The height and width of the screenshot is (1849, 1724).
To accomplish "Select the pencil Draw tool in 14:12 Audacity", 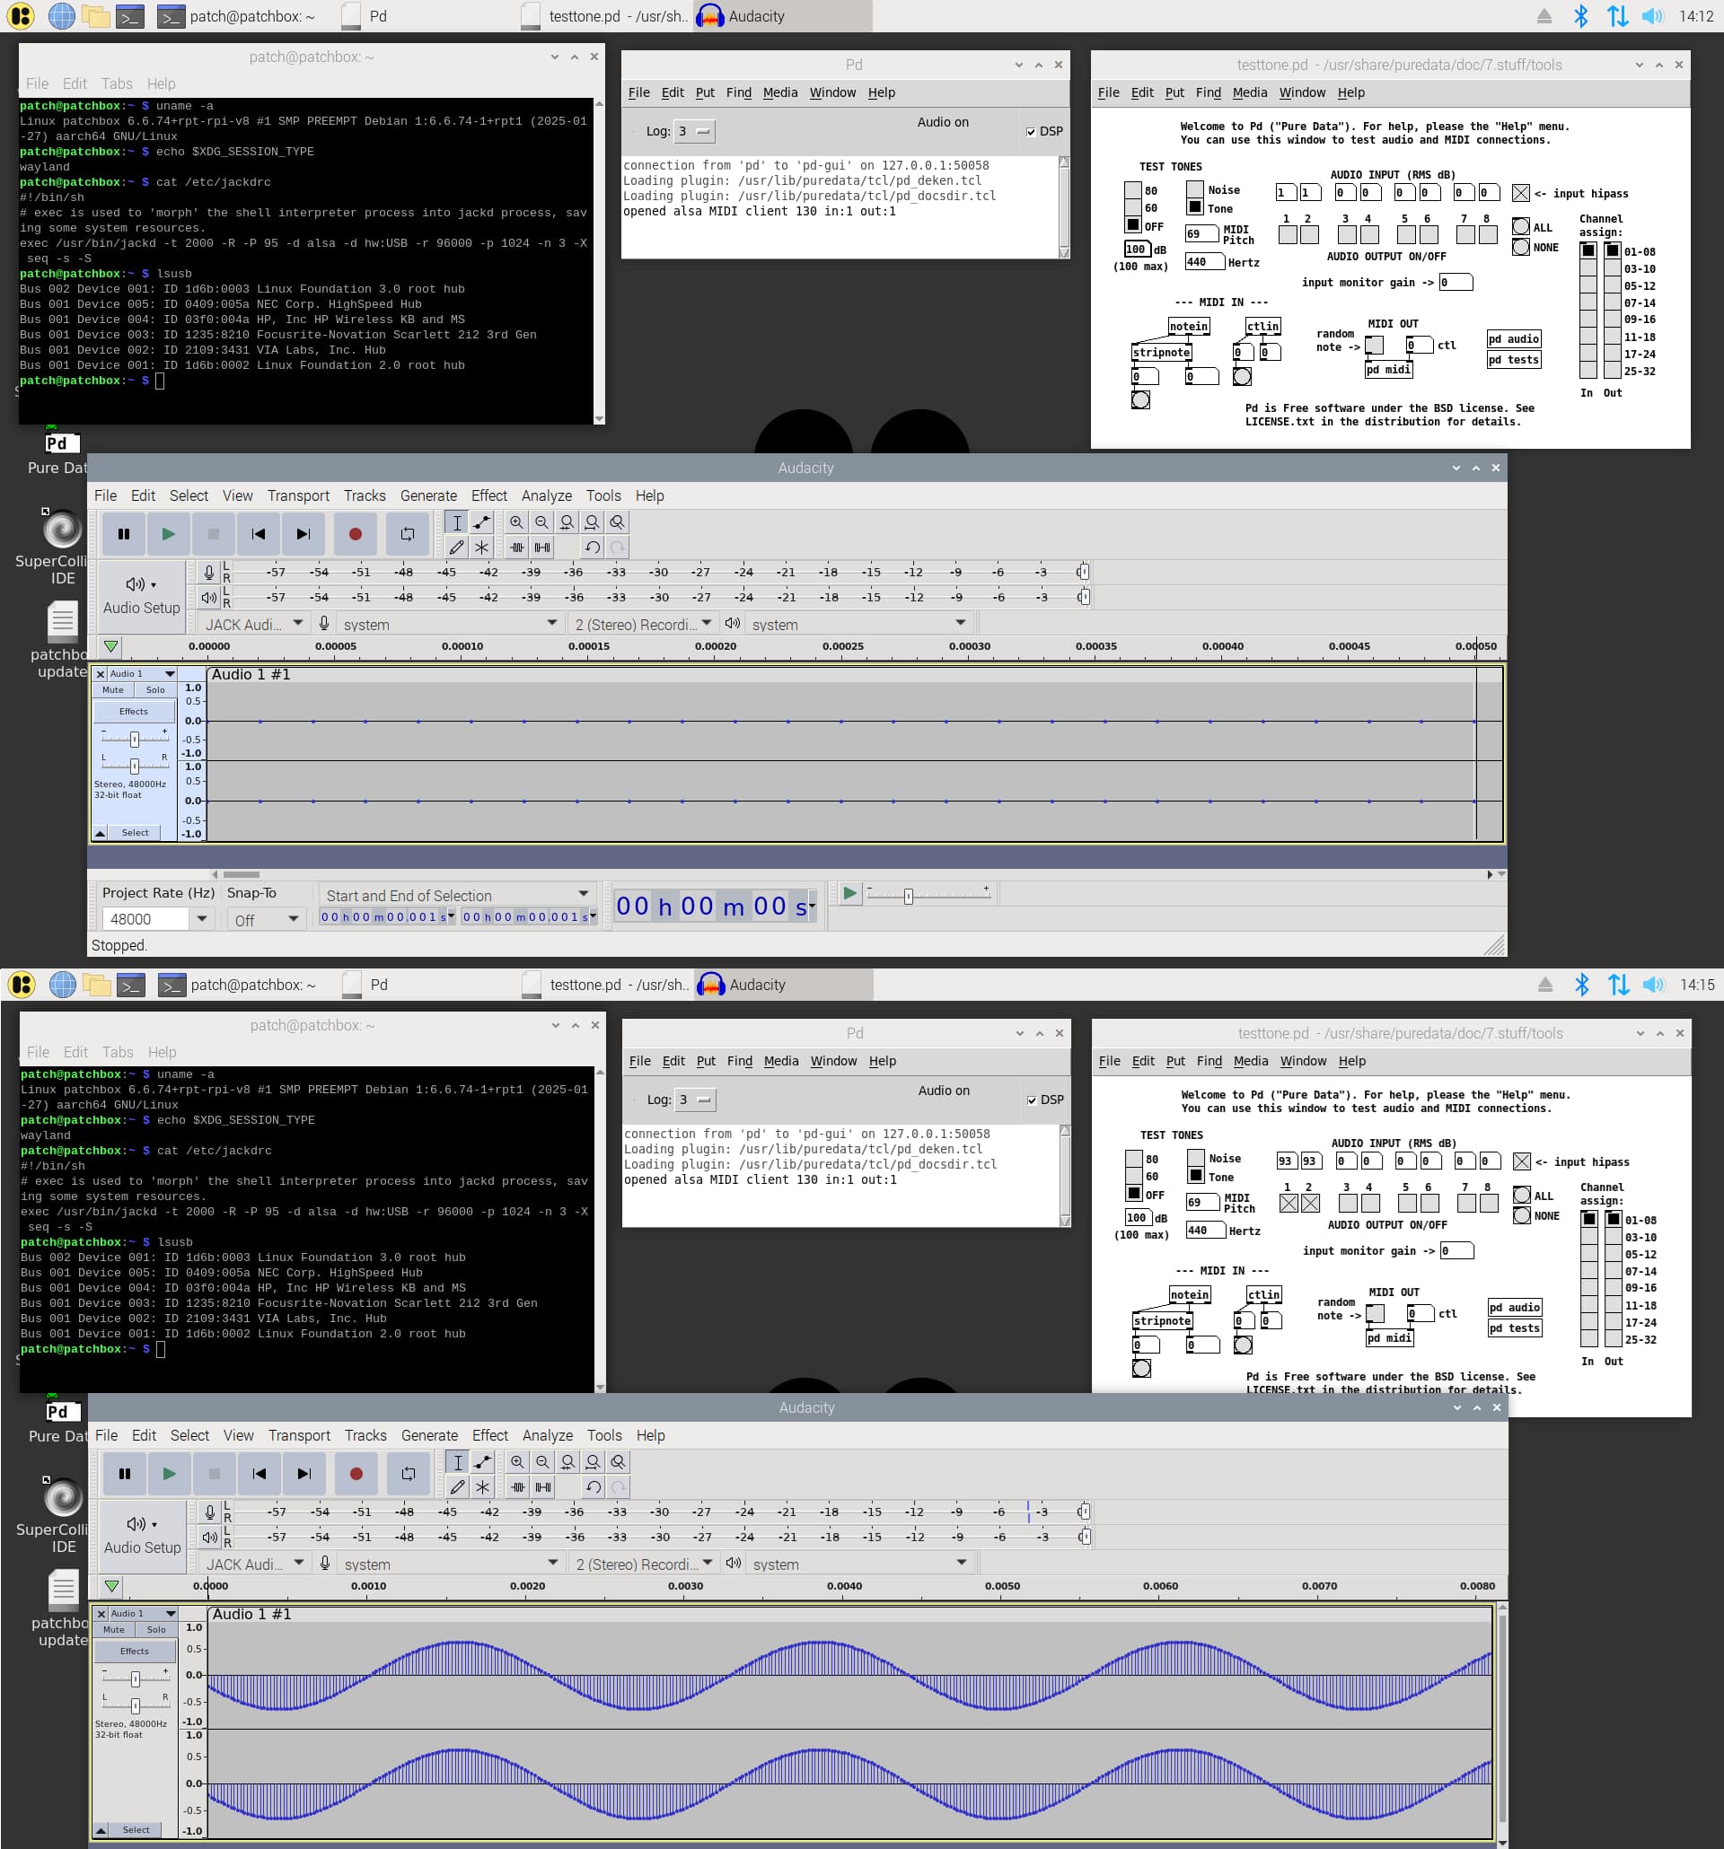I will pyautogui.click(x=457, y=547).
